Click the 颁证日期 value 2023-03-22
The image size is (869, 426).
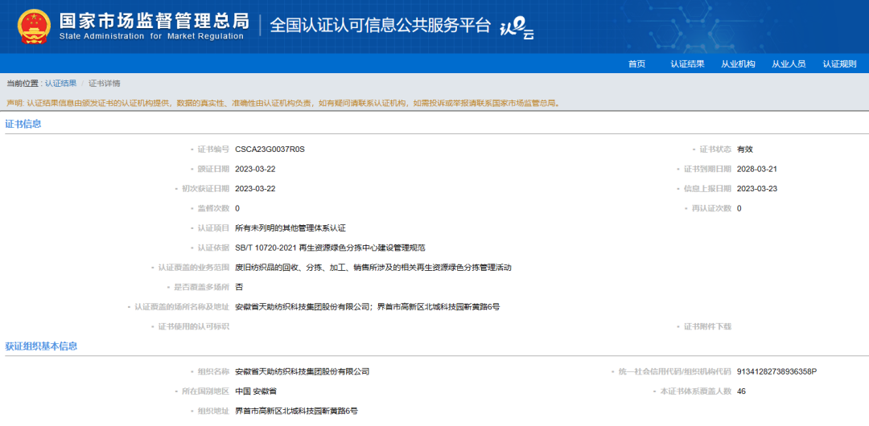tap(255, 169)
